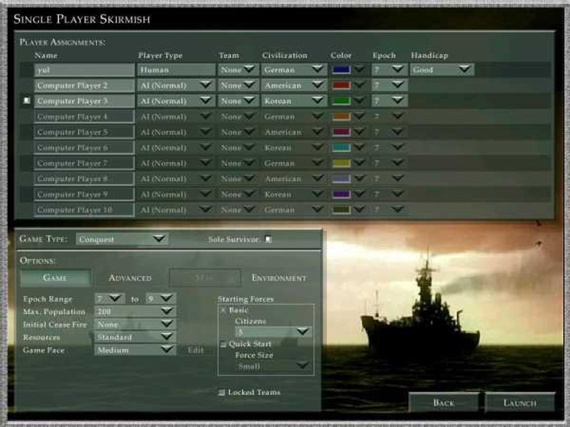Screen dimensions: 570x427
Task: Select the Basic starting forces option
Action: (223, 310)
